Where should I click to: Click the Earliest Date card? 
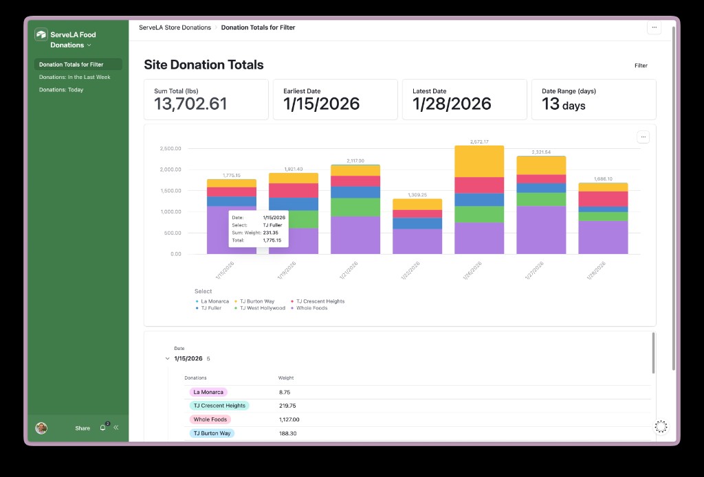coord(335,100)
